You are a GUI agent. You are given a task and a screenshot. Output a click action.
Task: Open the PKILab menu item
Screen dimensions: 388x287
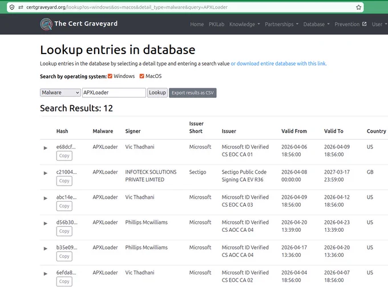(216, 24)
